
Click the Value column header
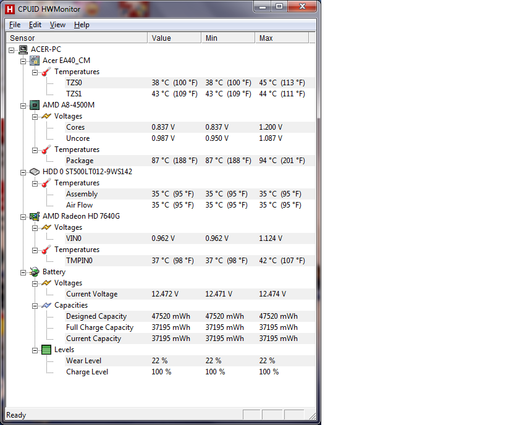(175, 38)
